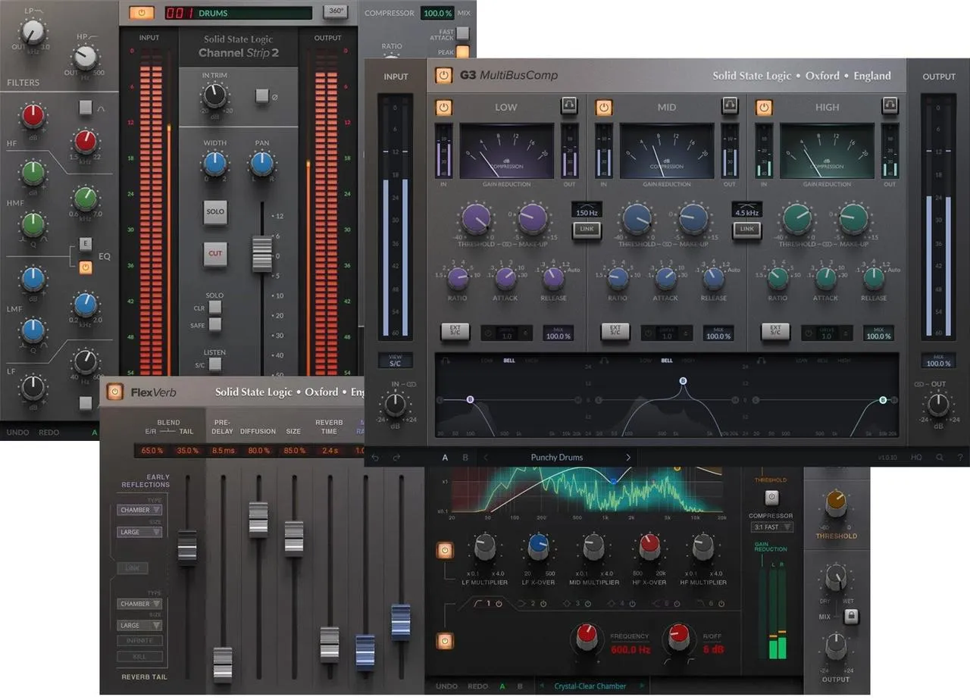The width and height of the screenshot is (970, 700).
Task: Click HIGH band headphone solo icon
Action: coord(890,107)
